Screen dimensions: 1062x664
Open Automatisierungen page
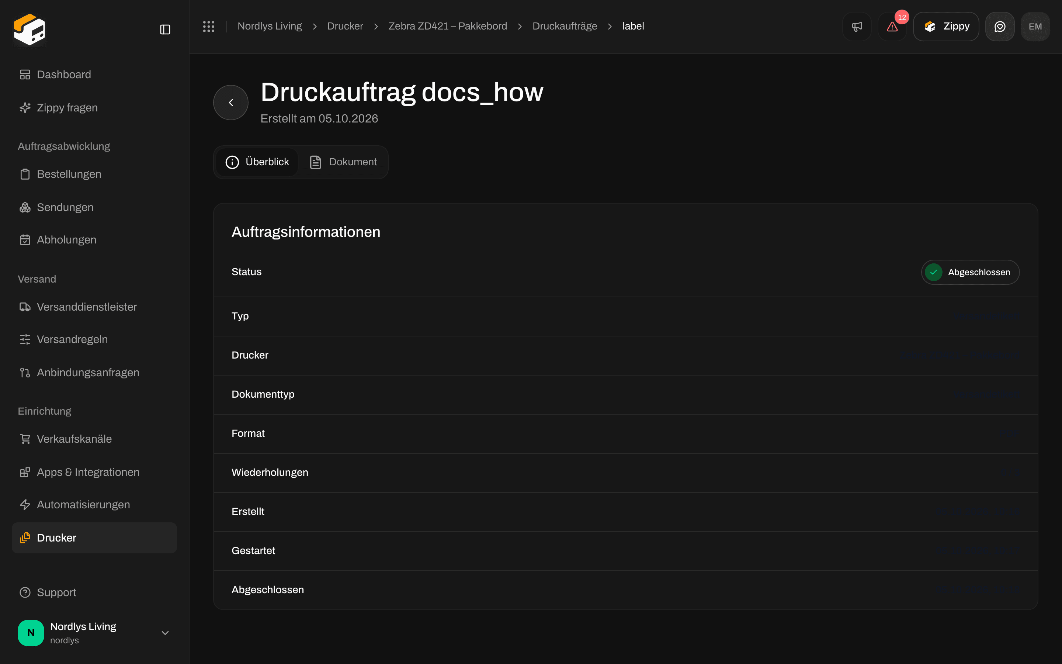(x=94, y=505)
